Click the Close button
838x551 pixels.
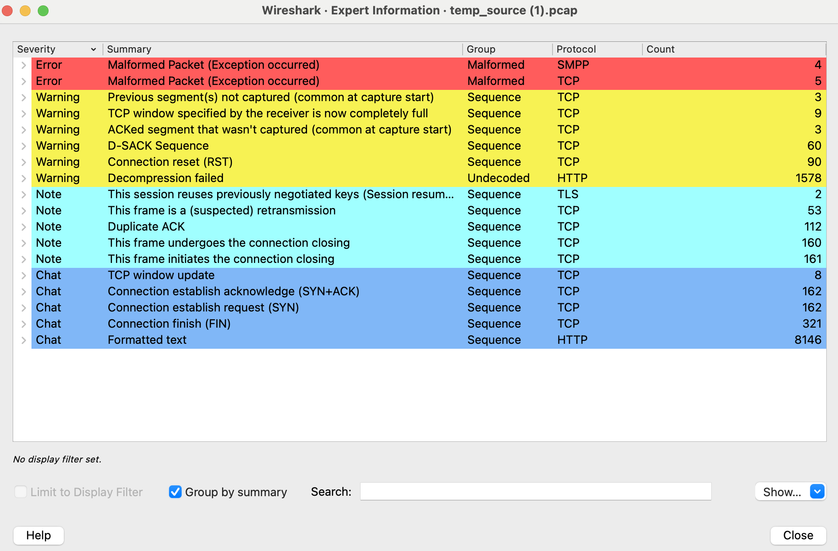coord(798,535)
